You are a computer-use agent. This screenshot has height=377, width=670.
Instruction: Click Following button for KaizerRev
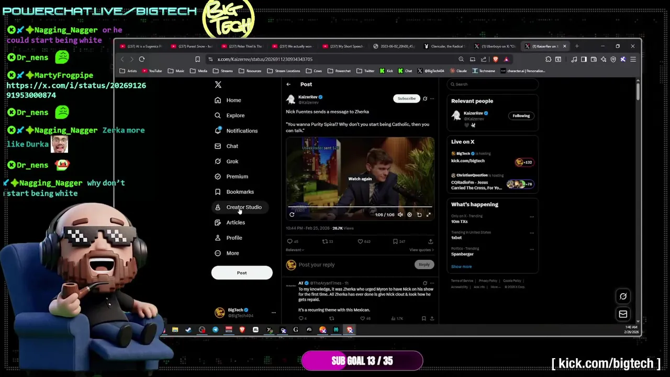tap(521, 116)
